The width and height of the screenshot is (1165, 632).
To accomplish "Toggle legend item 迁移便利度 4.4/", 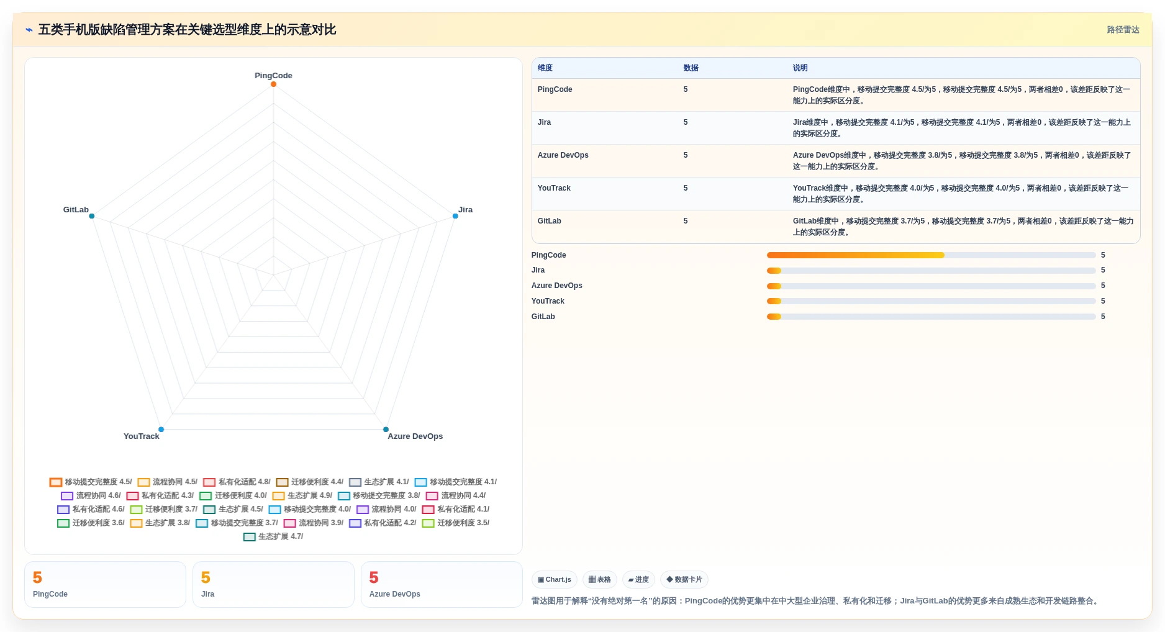I will (x=310, y=482).
